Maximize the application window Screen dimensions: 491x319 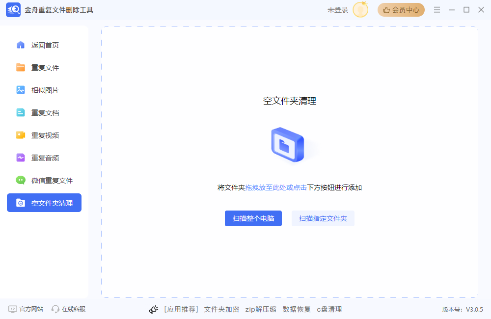(x=466, y=10)
